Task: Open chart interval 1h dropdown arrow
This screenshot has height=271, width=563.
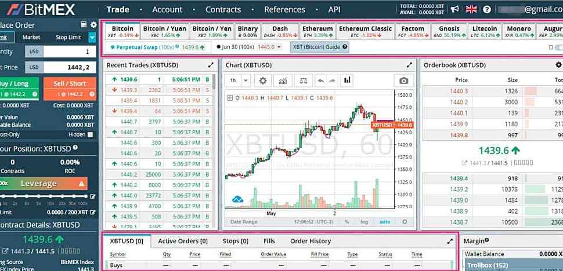Action: [246, 80]
